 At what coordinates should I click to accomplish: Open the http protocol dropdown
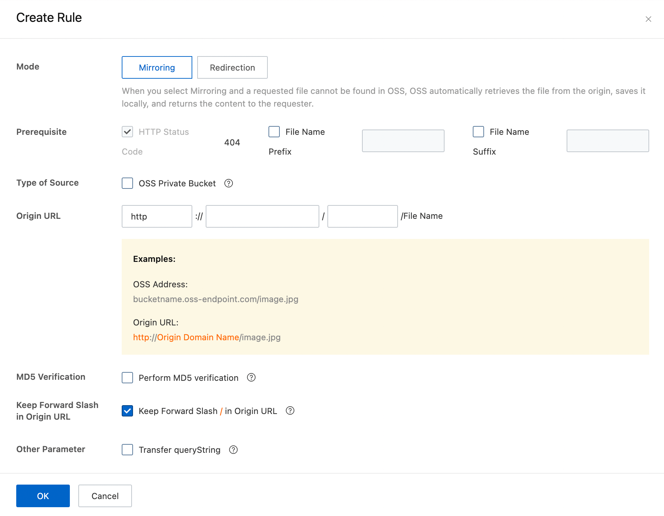click(157, 216)
